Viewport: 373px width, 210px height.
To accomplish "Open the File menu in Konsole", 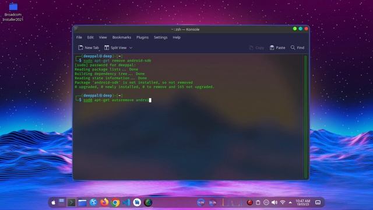I will [79, 37].
